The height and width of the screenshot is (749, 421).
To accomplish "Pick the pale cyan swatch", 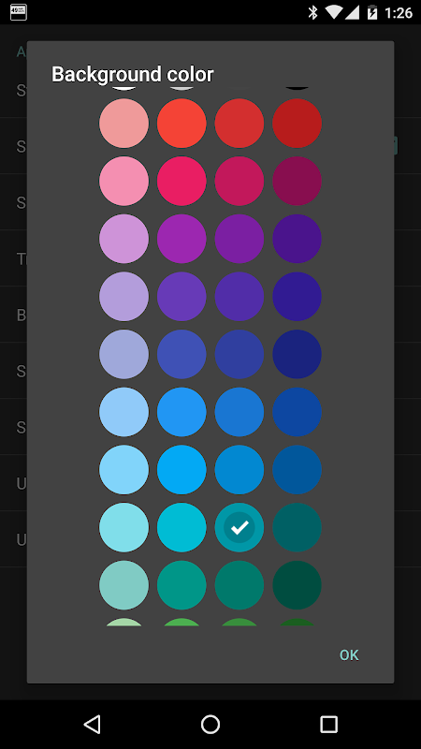I will tap(124, 528).
